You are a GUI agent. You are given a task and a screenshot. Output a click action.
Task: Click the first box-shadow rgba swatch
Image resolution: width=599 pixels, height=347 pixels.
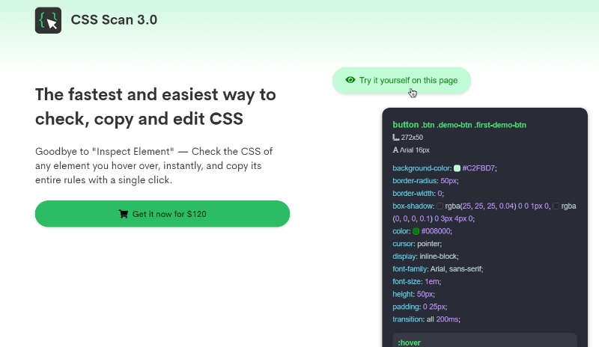(x=440, y=206)
